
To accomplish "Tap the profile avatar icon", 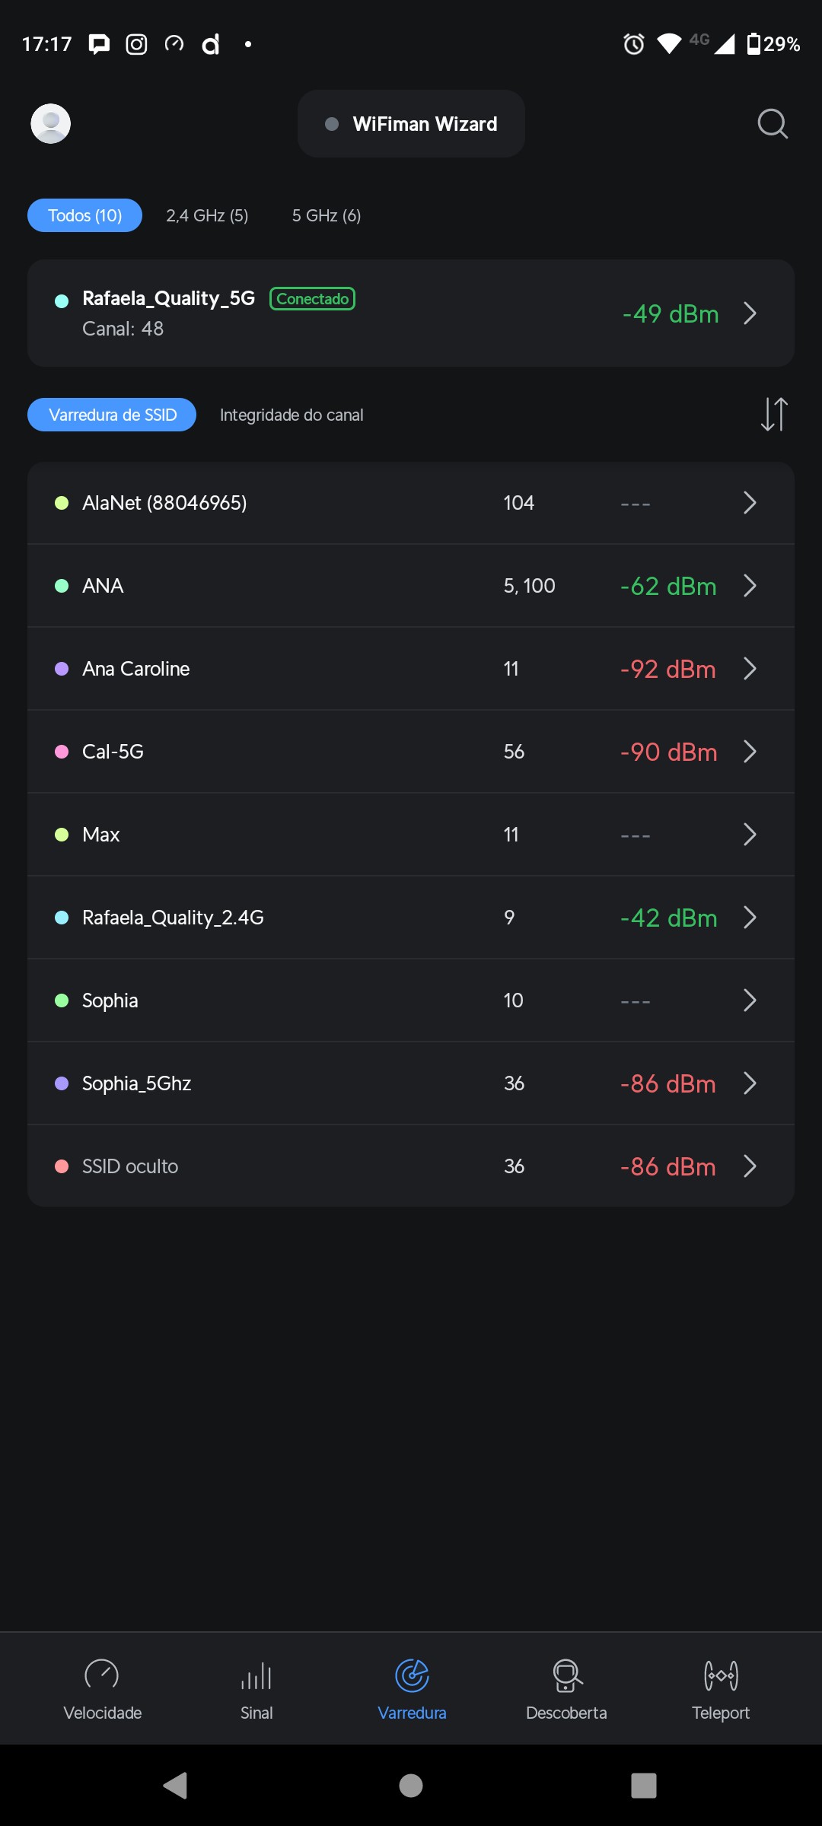I will [x=50, y=123].
